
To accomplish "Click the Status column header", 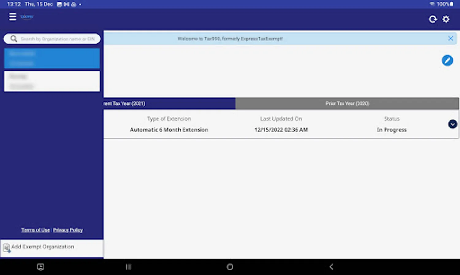I will pyautogui.click(x=392, y=119).
